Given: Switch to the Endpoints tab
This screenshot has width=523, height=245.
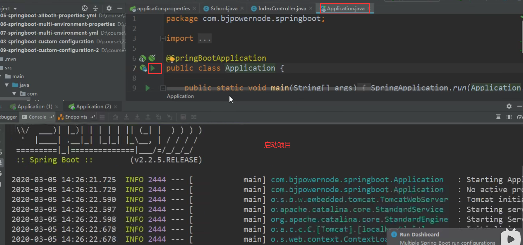Looking at the screenshot, I should pos(76,117).
